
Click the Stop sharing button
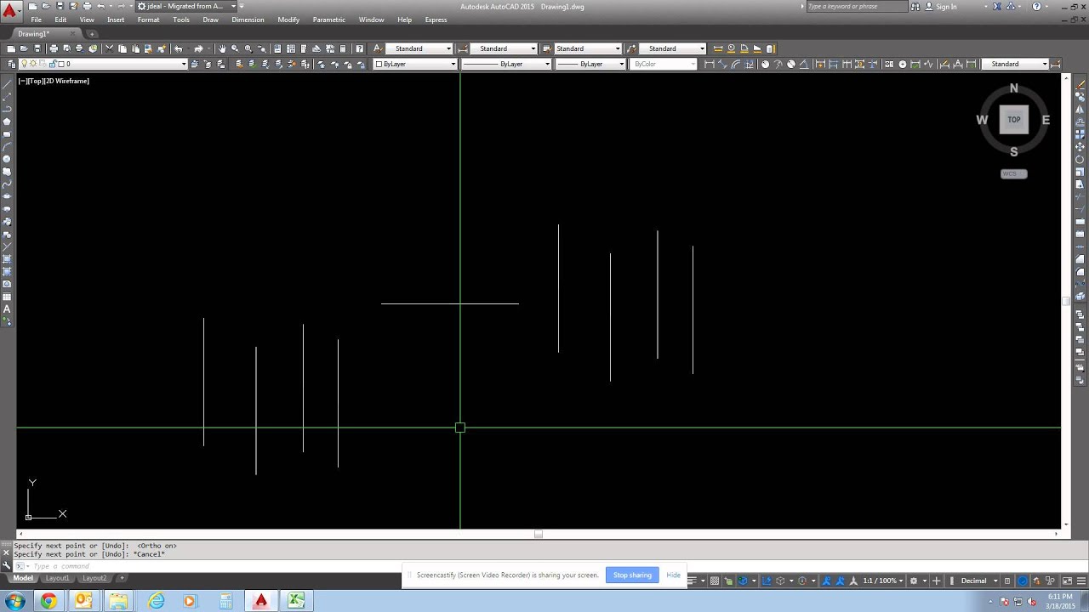[632, 575]
